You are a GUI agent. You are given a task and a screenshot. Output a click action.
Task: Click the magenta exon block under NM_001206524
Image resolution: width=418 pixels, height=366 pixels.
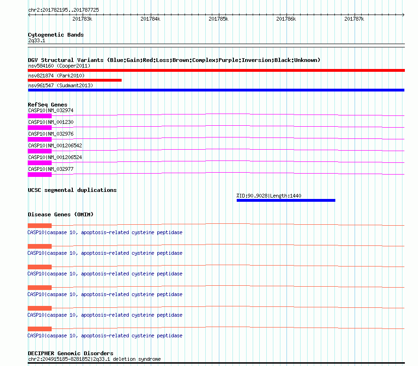[40, 163]
